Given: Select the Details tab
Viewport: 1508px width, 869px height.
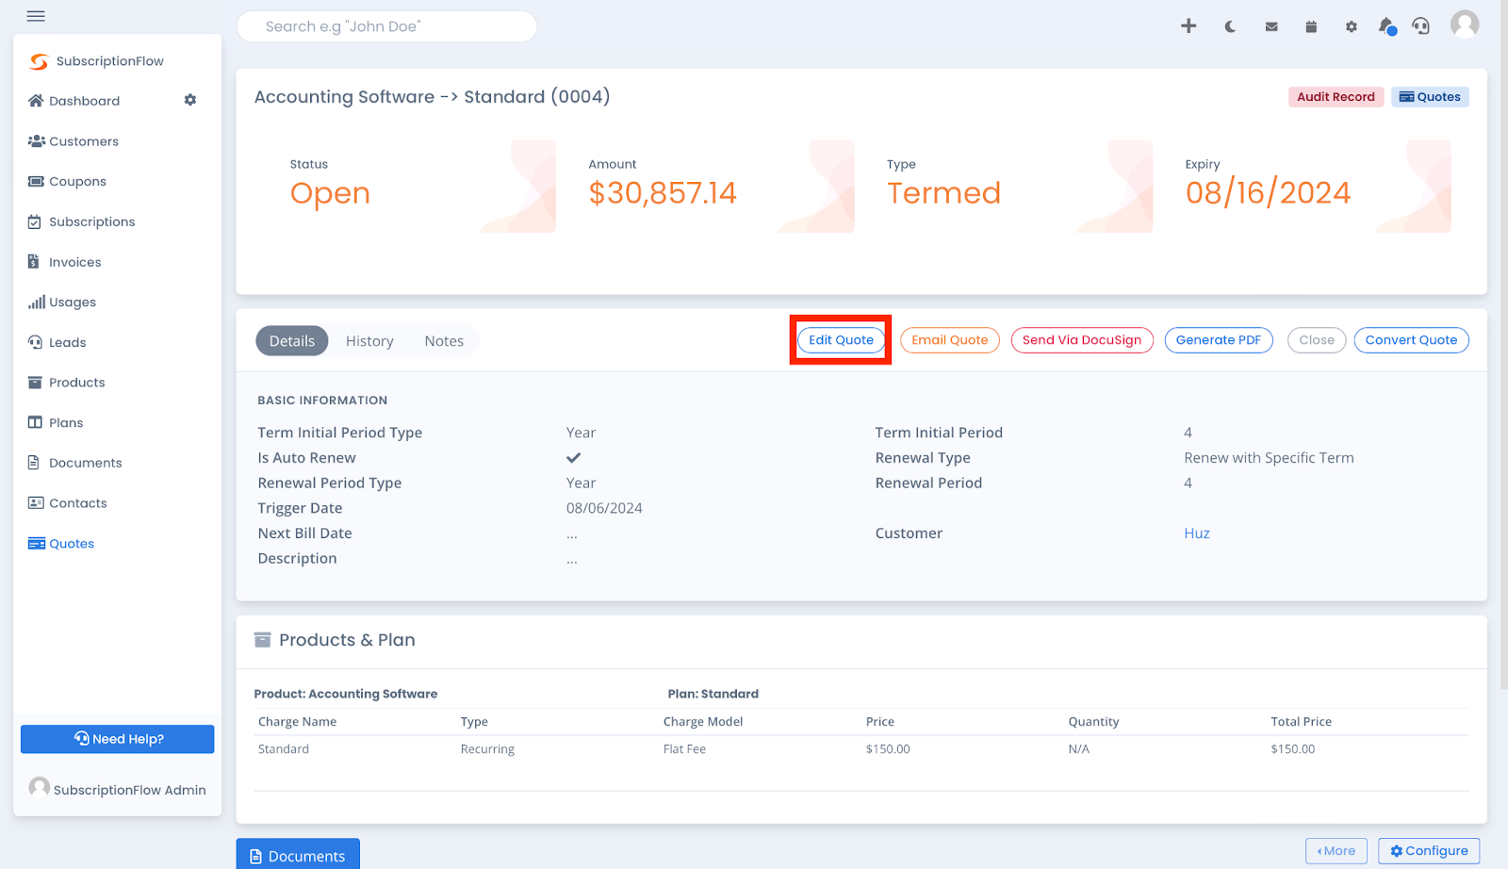Looking at the screenshot, I should coord(292,341).
